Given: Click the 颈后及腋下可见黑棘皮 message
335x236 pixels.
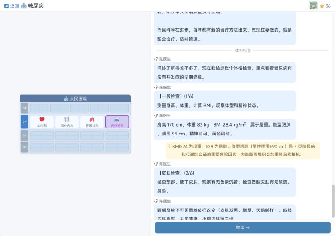Looking at the screenshot, I should (x=225, y=212).
